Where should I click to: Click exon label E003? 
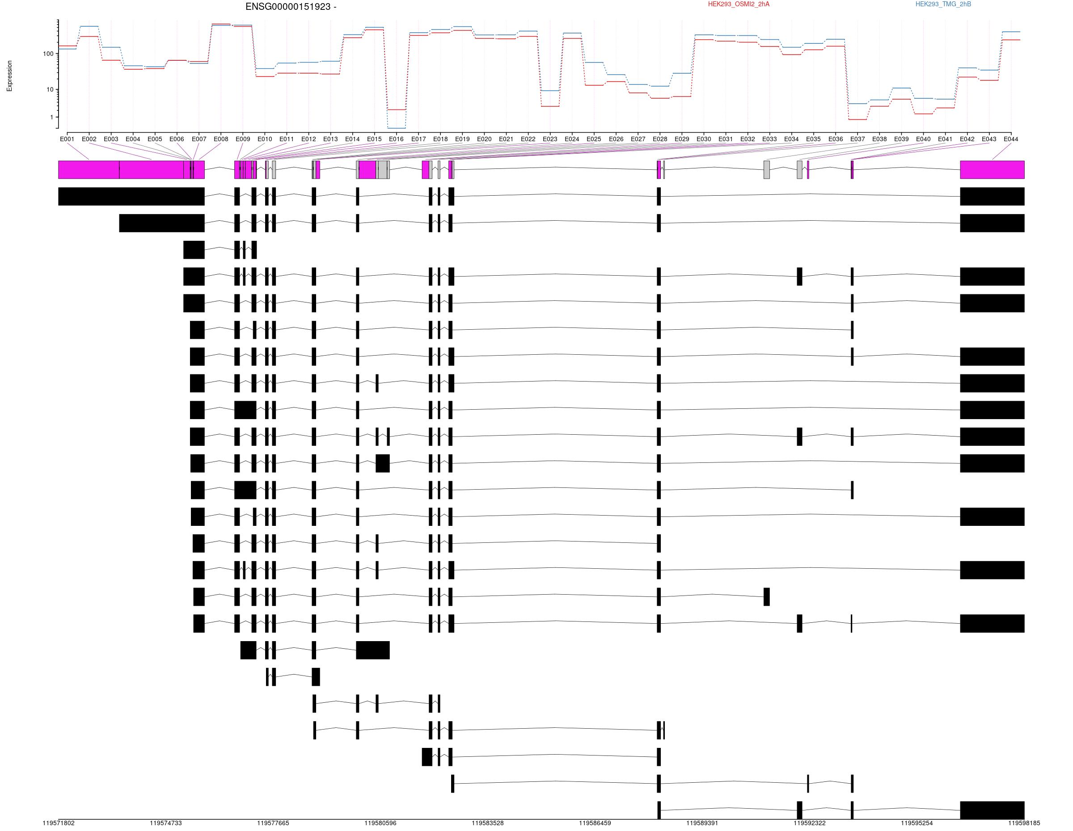pyautogui.click(x=111, y=139)
